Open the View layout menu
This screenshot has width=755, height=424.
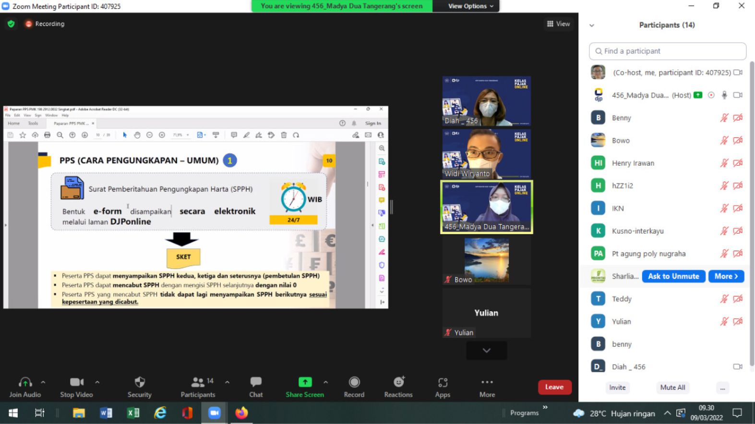[558, 23]
